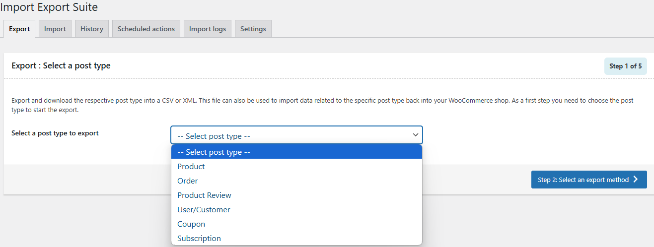Click the Import Export Suite page title

[x=49, y=7]
